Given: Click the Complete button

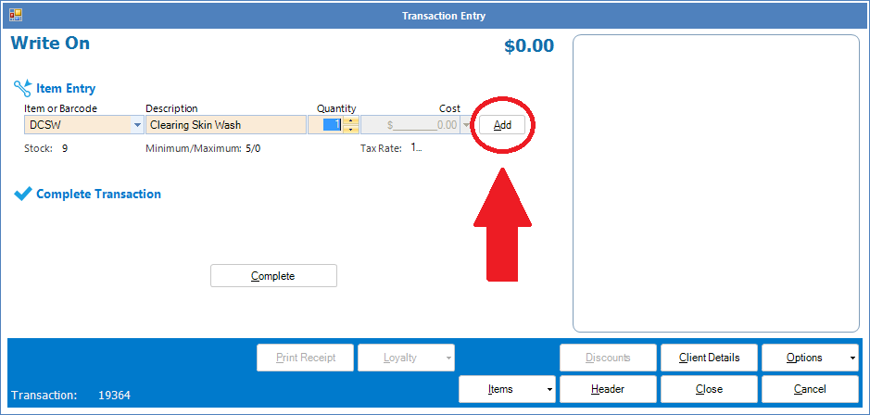Looking at the screenshot, I should point(273,276).
